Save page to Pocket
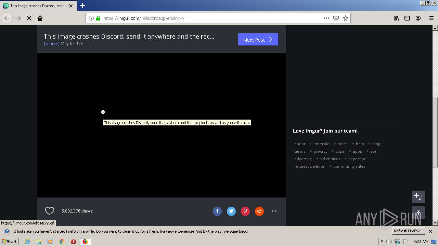This screenshot has width=438, height=246. pos(336,18)
